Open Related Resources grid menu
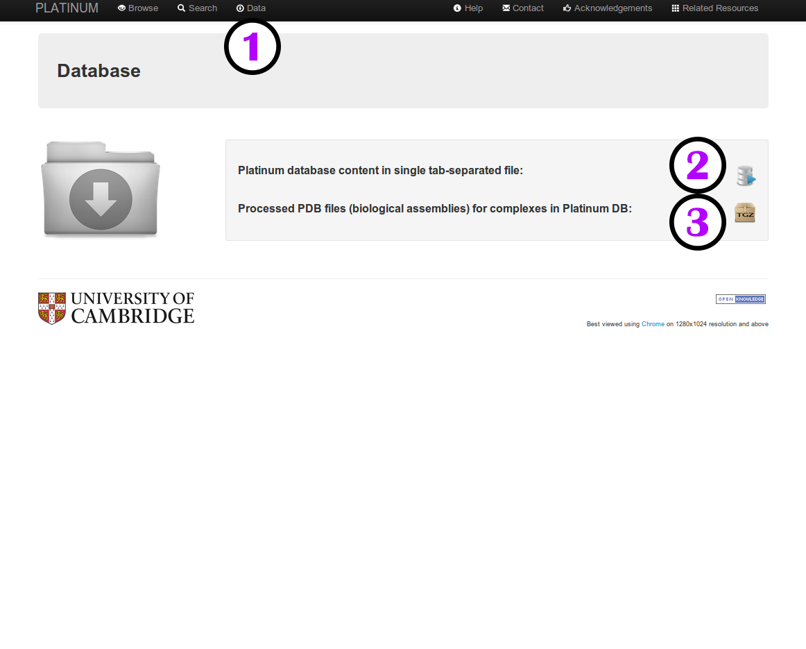 715,8
